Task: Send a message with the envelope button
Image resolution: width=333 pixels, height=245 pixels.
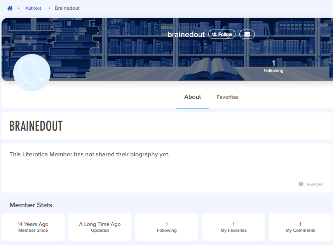Action: (247, 34)
